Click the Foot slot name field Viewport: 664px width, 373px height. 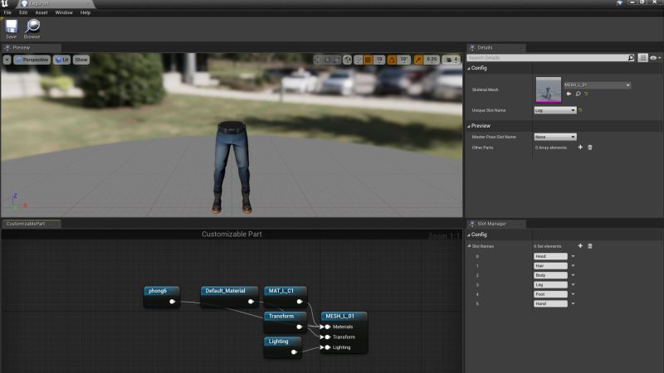[x=550, y=294]
